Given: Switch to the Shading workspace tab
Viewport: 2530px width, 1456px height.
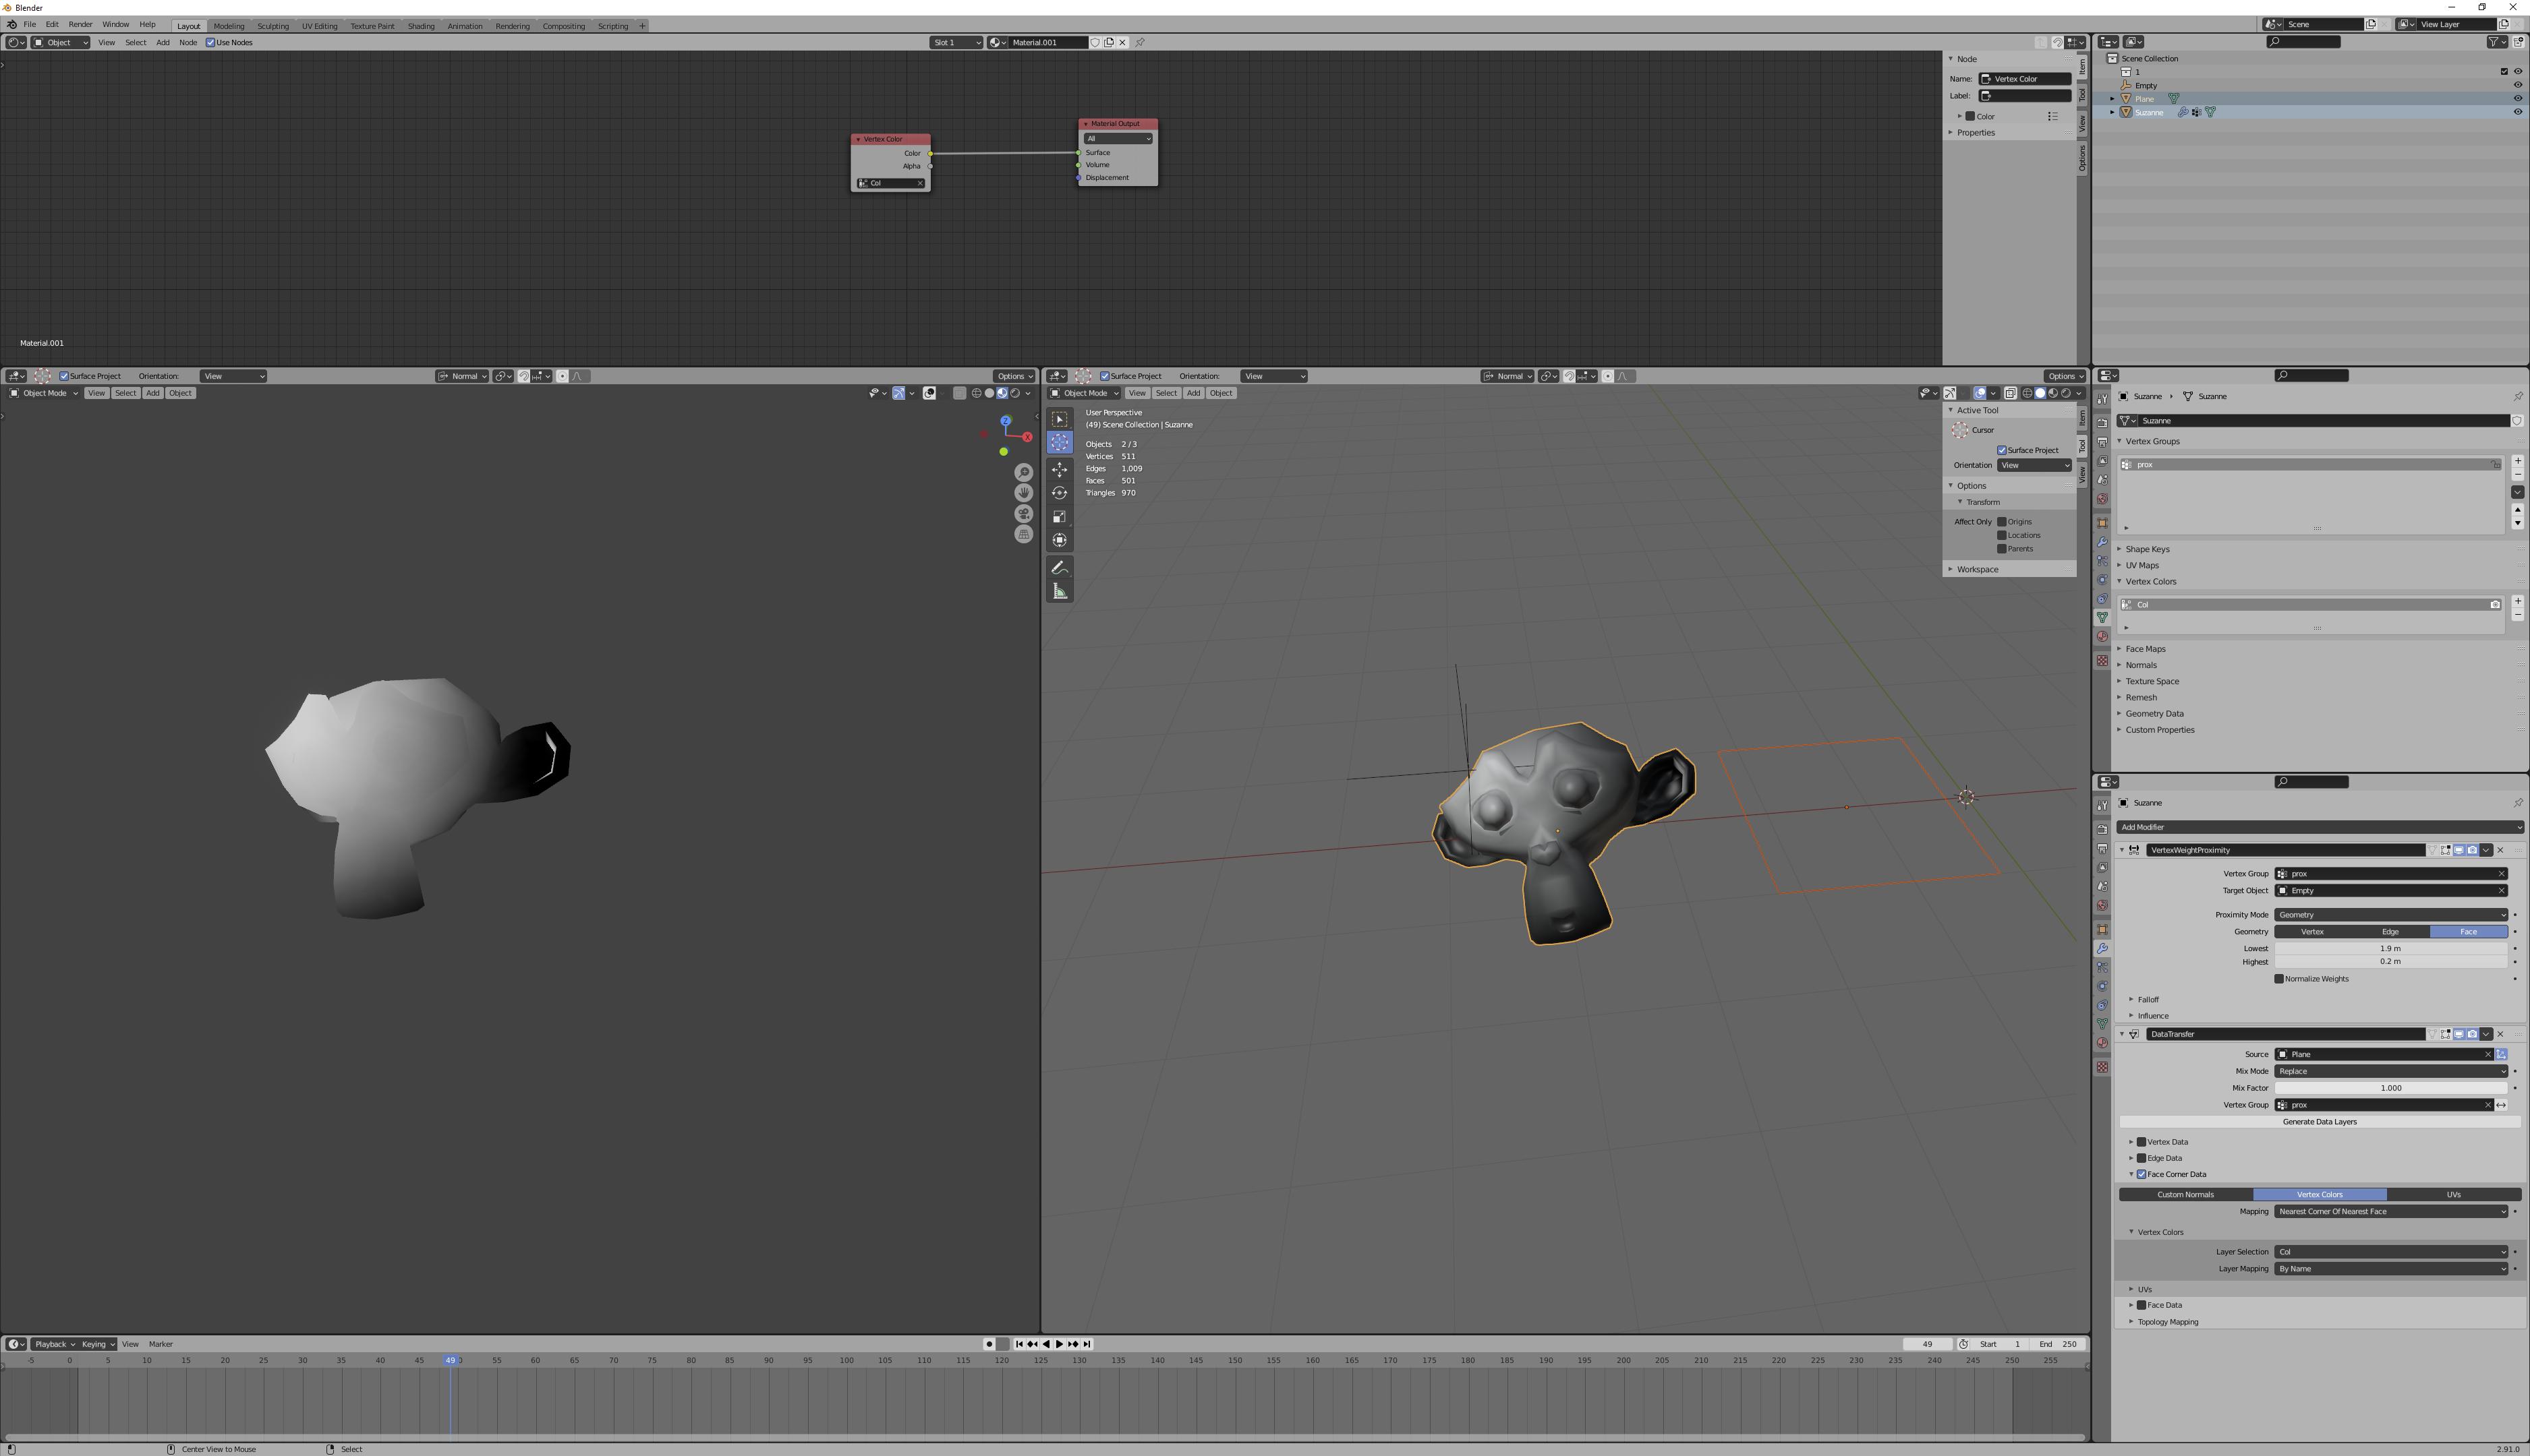Looking at the screenshot, I should [x=421, y=26].
